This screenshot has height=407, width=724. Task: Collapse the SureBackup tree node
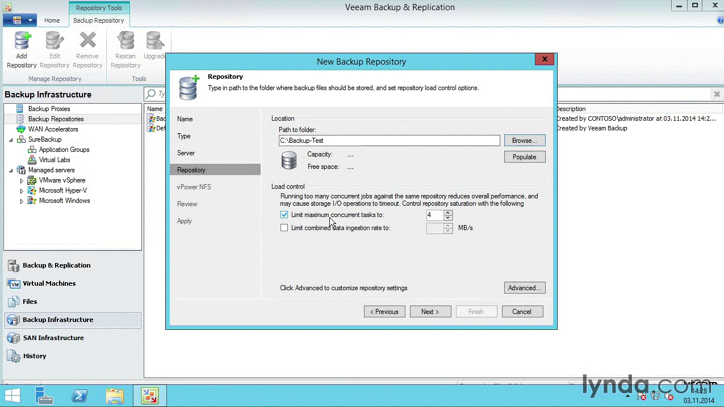coord(11,140)
